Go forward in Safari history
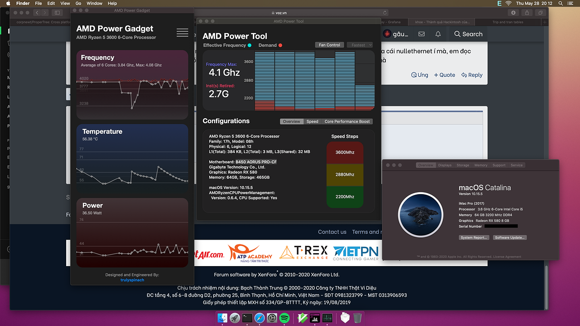 point(45,13)
